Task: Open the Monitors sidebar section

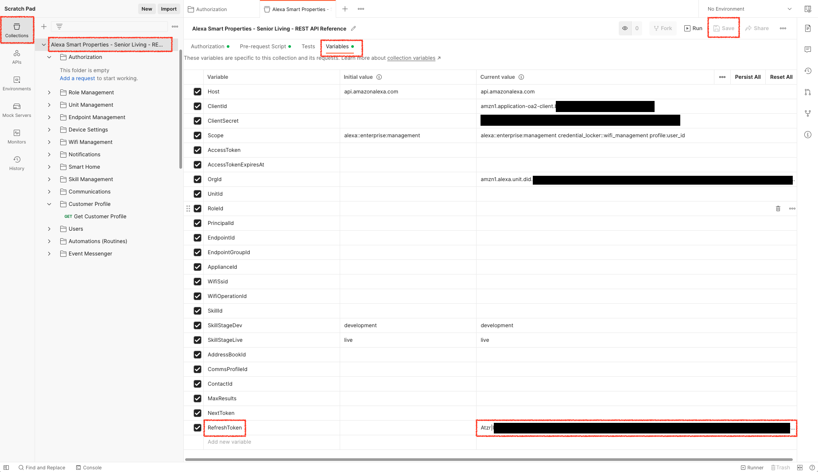Action: click(17, 136)
